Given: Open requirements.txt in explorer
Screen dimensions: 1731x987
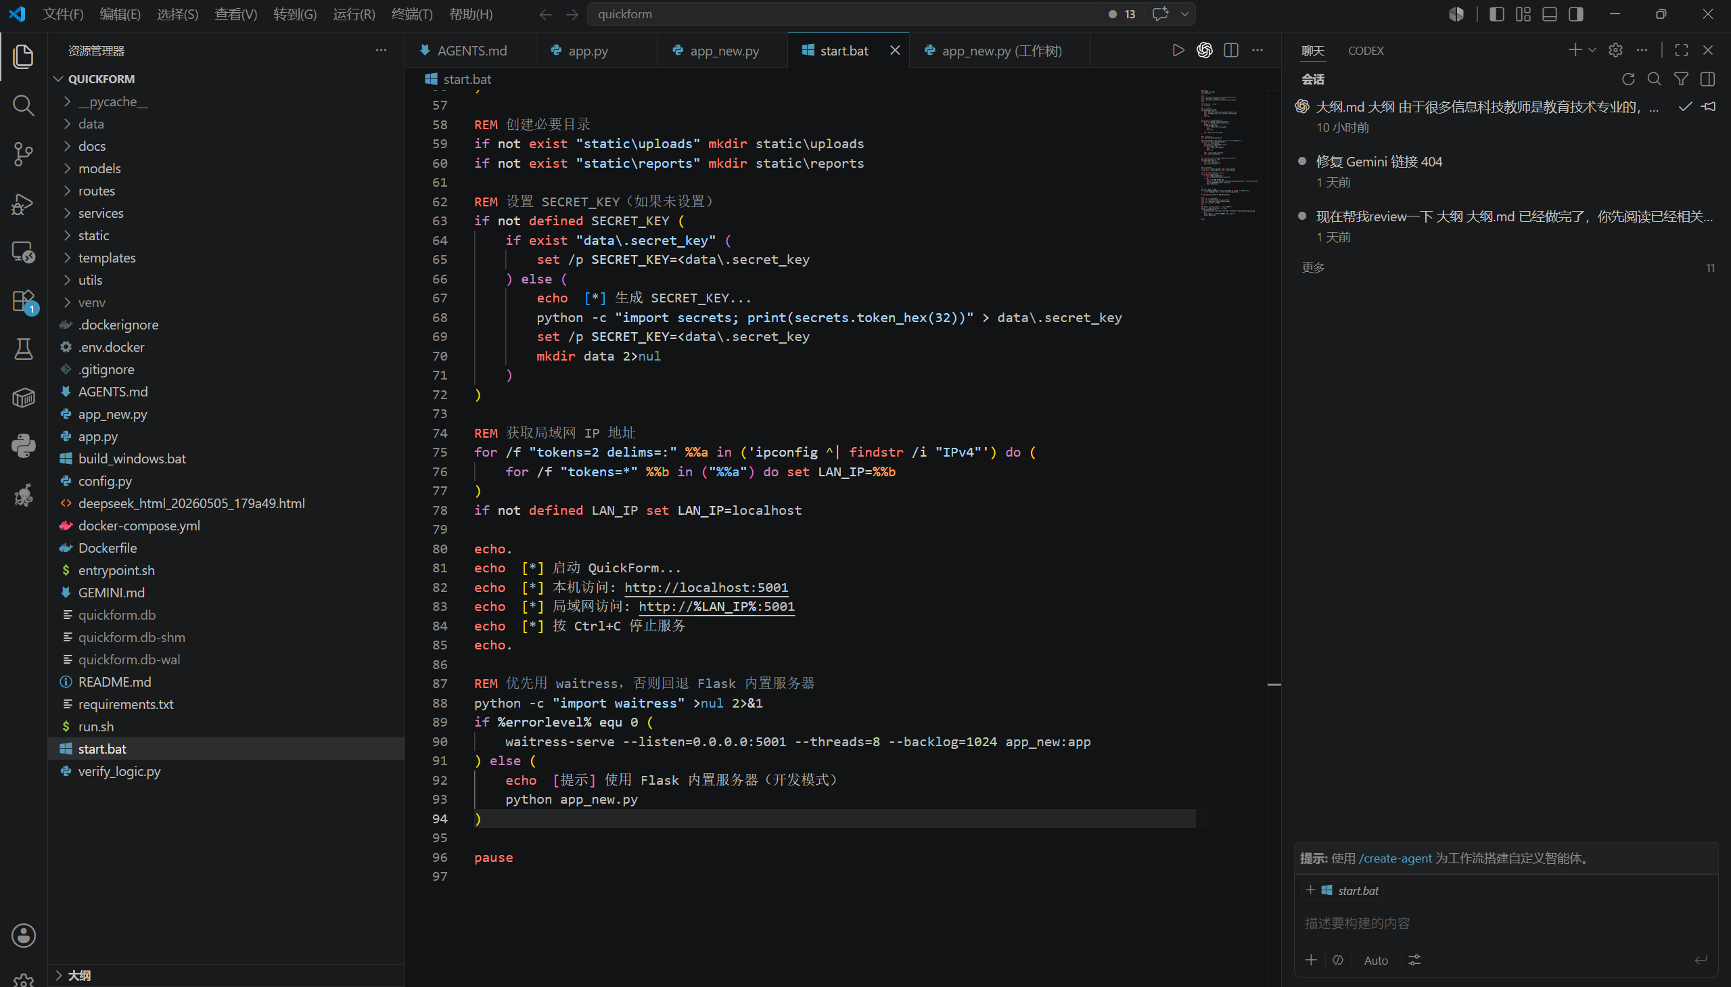Looking at the screenshot, I should (x=227, y=704).
